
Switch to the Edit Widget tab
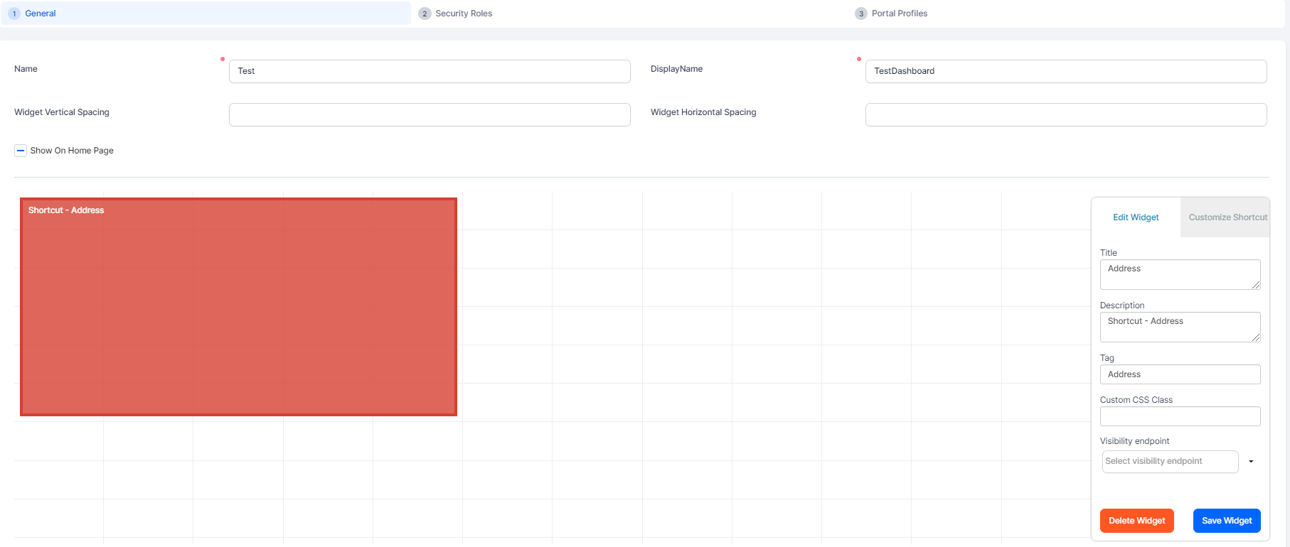(1136, 217)
